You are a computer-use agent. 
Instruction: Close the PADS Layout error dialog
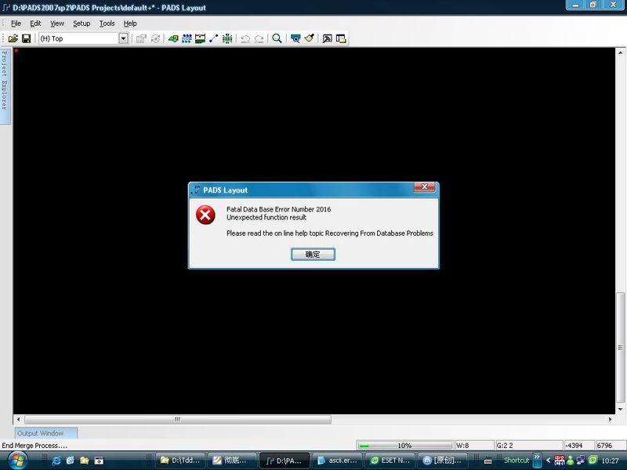pyautogui.click(x=425, y=186)
